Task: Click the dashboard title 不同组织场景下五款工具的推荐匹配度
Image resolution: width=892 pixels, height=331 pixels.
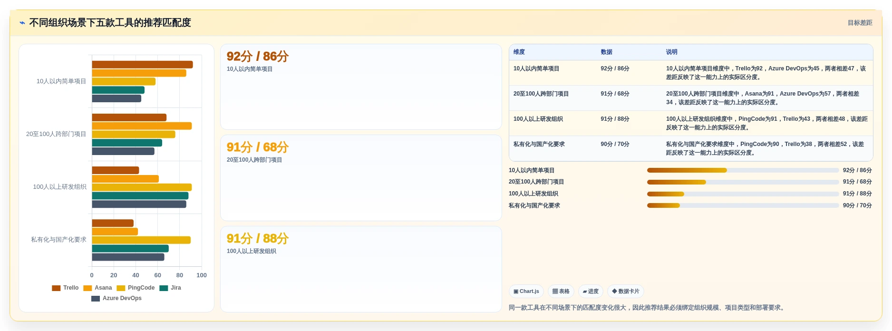Action: pos(110,23)
